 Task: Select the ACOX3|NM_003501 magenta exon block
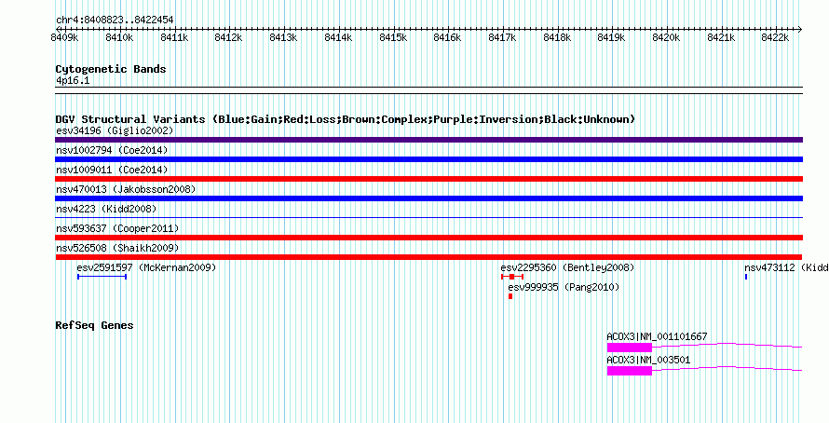(630, 371)
